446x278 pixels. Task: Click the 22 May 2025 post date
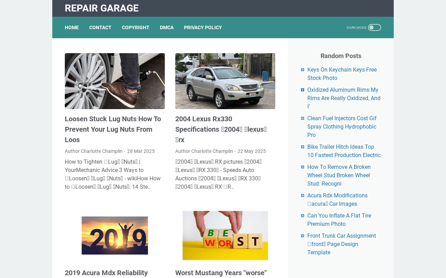point(252,151)
